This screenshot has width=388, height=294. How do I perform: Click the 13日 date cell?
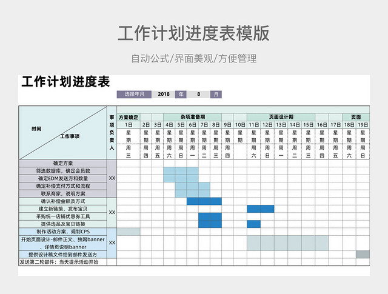click(281, 125)
